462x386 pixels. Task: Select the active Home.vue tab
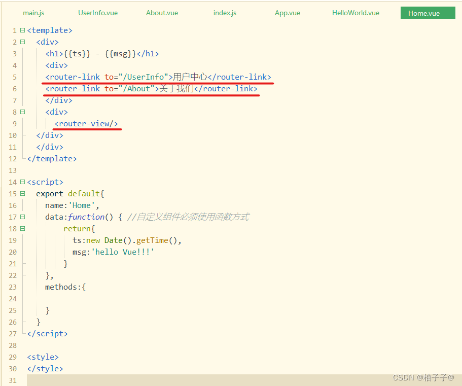tap(428, 13)
